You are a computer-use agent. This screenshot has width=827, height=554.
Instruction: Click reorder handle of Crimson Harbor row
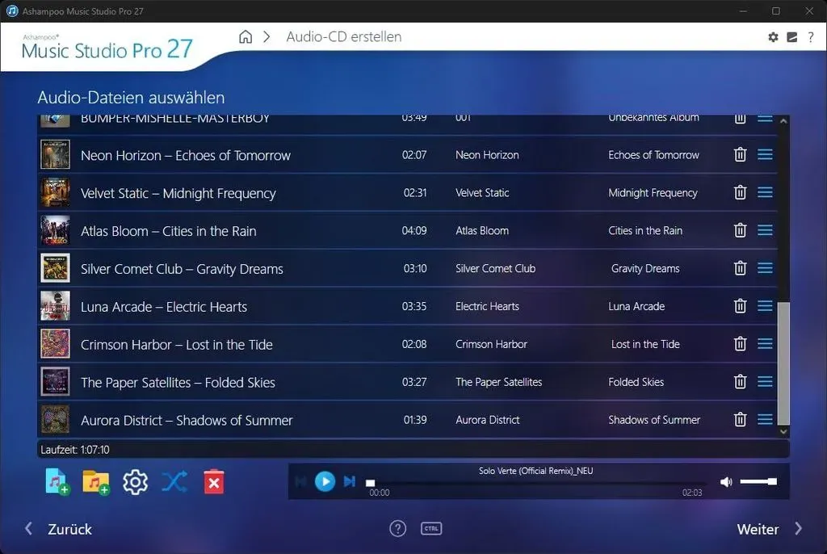(x=766, y=344)
